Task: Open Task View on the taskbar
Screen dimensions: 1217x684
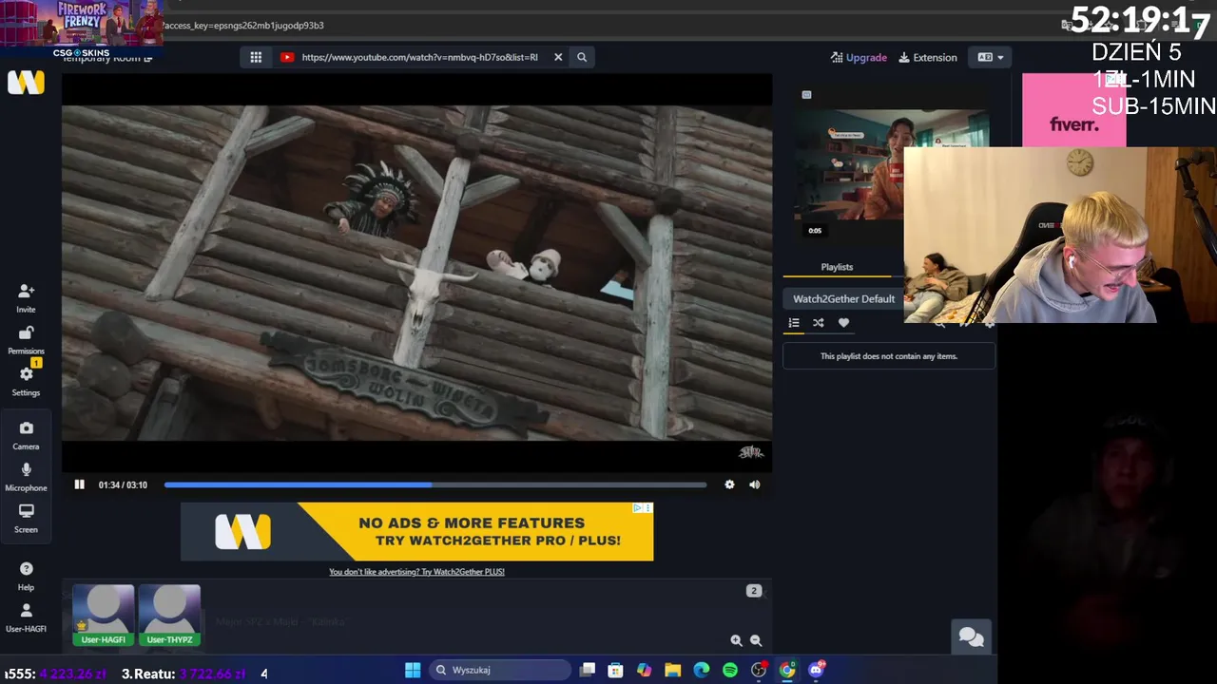Action: [588, 670]
